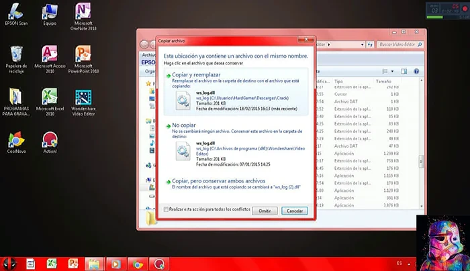Sort files by the Tamaño column header

click(x=384, y=81)
